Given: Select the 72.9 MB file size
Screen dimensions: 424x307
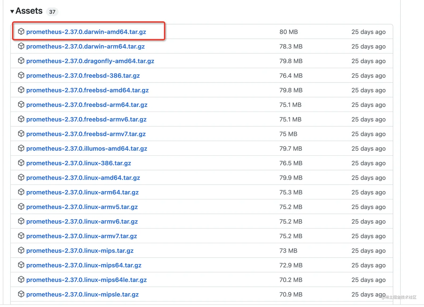Looking at the screenshot, I should point(291,265).
